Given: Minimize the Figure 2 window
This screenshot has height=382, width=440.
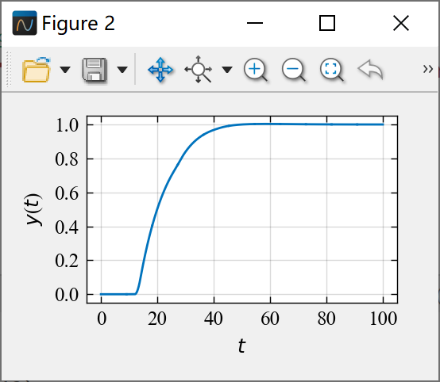Looking at the screenshot, I should 255,23.
